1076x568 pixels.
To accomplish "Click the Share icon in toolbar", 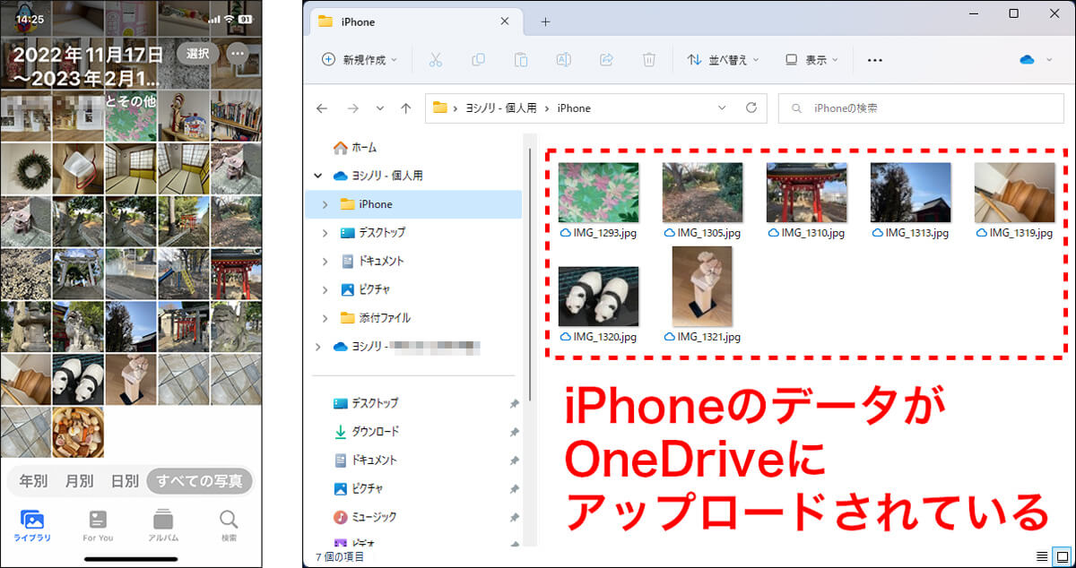I will click(x=606, y=60).
